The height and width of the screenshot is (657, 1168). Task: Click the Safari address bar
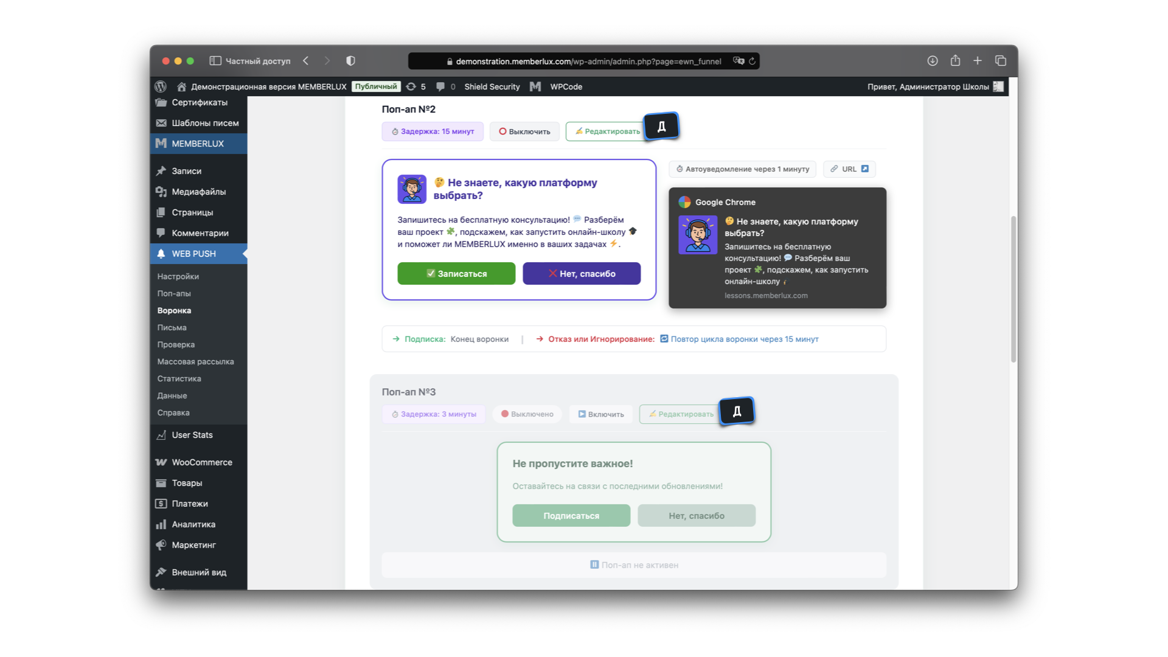tap(584, 61)
